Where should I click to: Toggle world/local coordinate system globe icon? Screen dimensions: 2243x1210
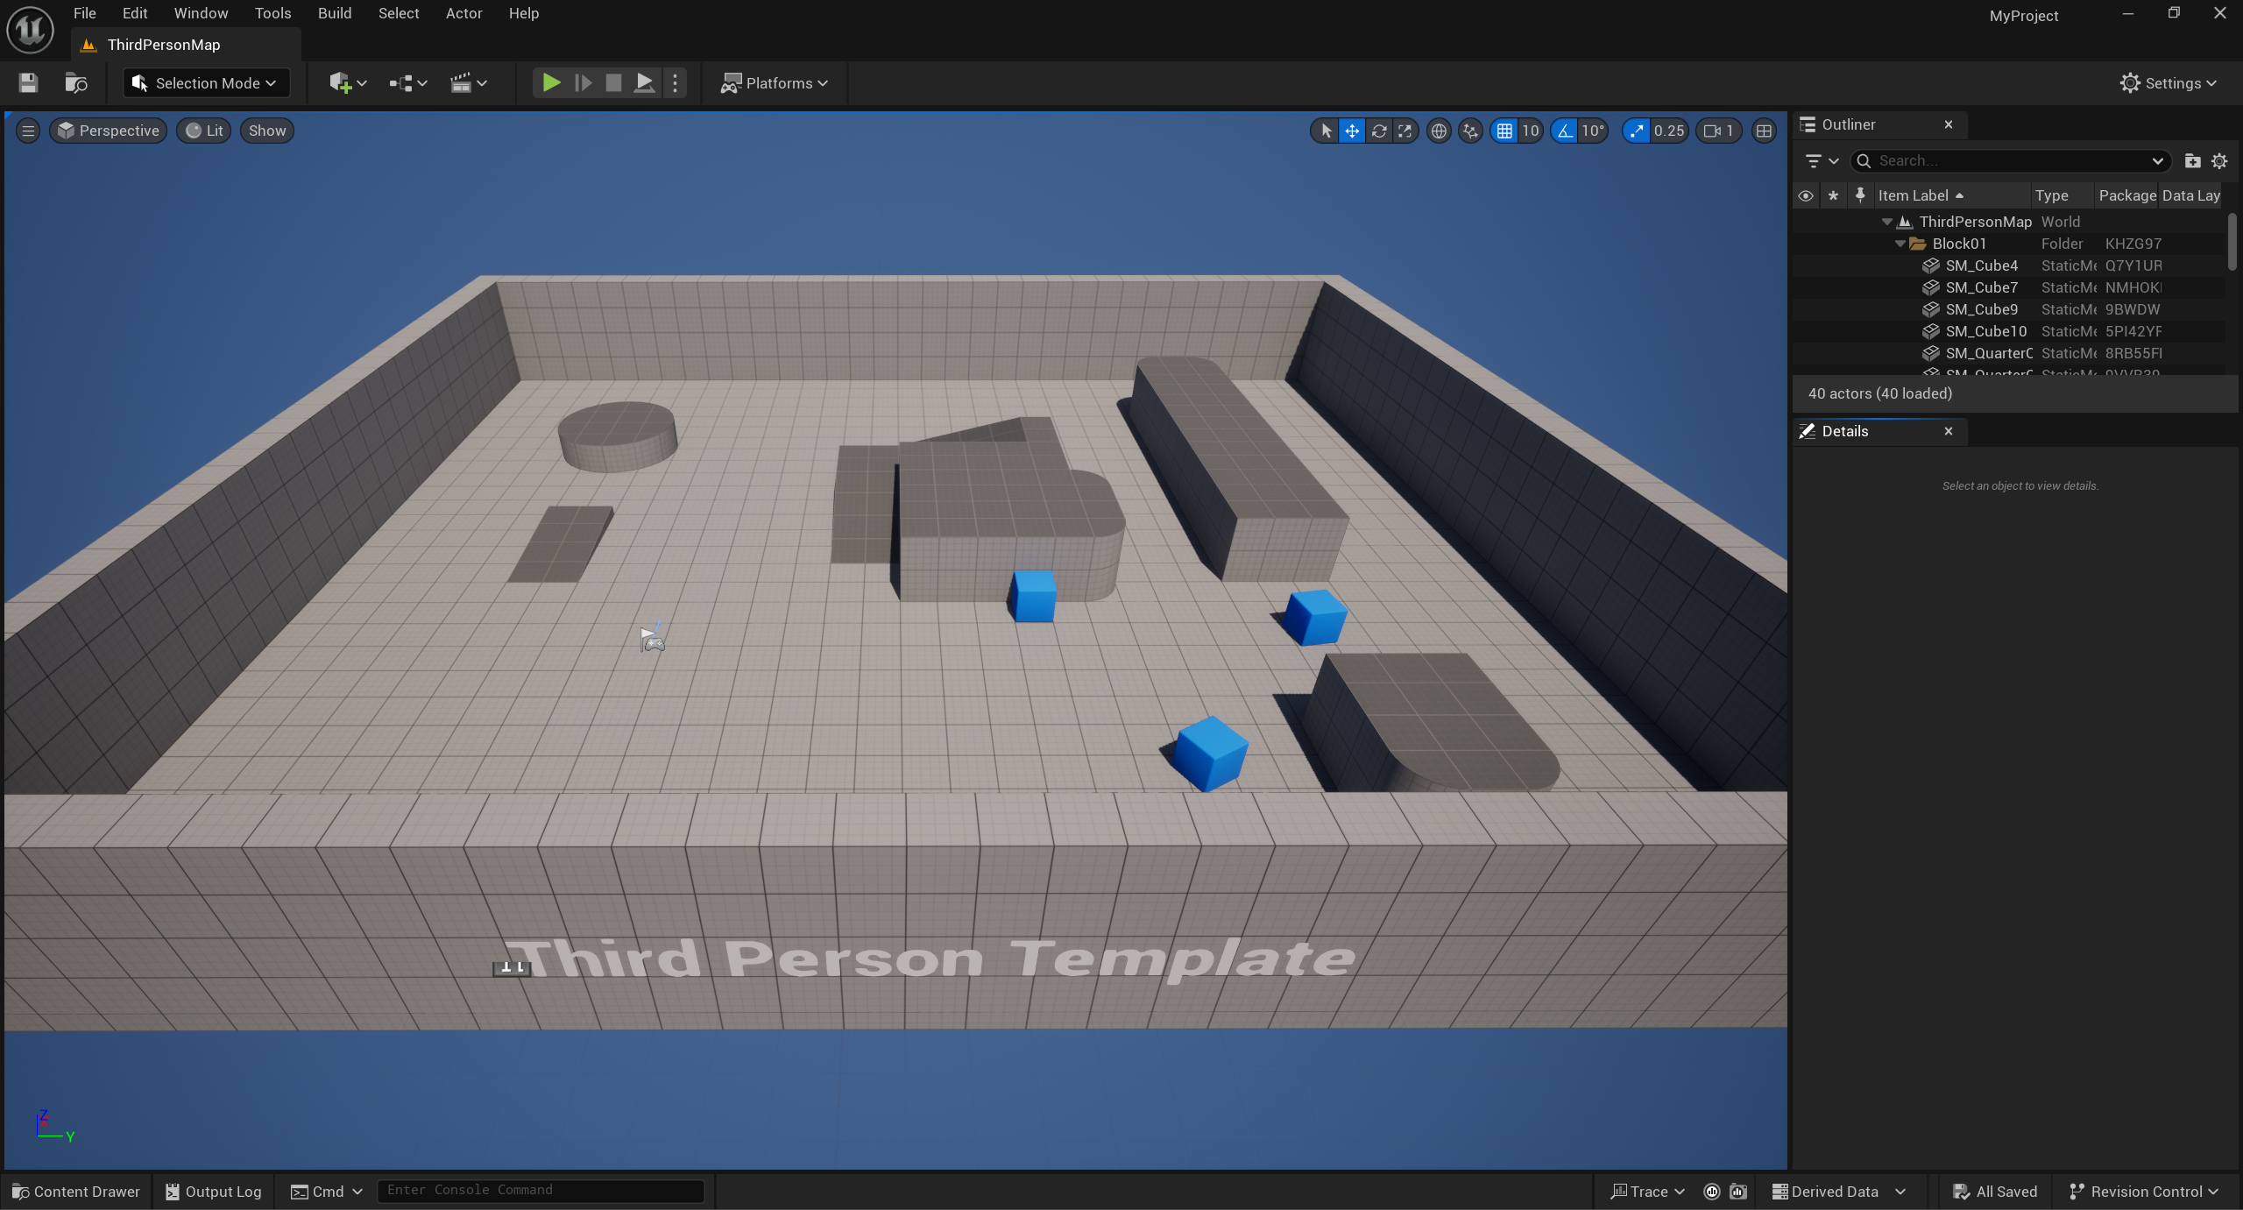1438,131
